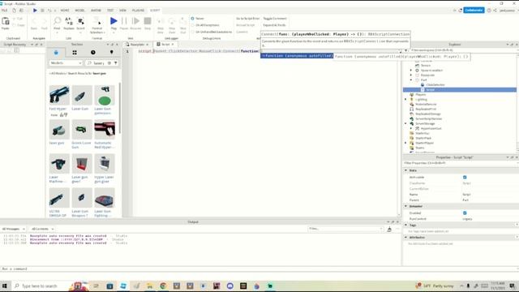Click the Paste icon in the Clipboard group
The width and height of the screenshot is (519, 292).
coord(6,22)
